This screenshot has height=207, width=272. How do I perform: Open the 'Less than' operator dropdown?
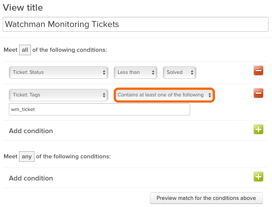135,72
